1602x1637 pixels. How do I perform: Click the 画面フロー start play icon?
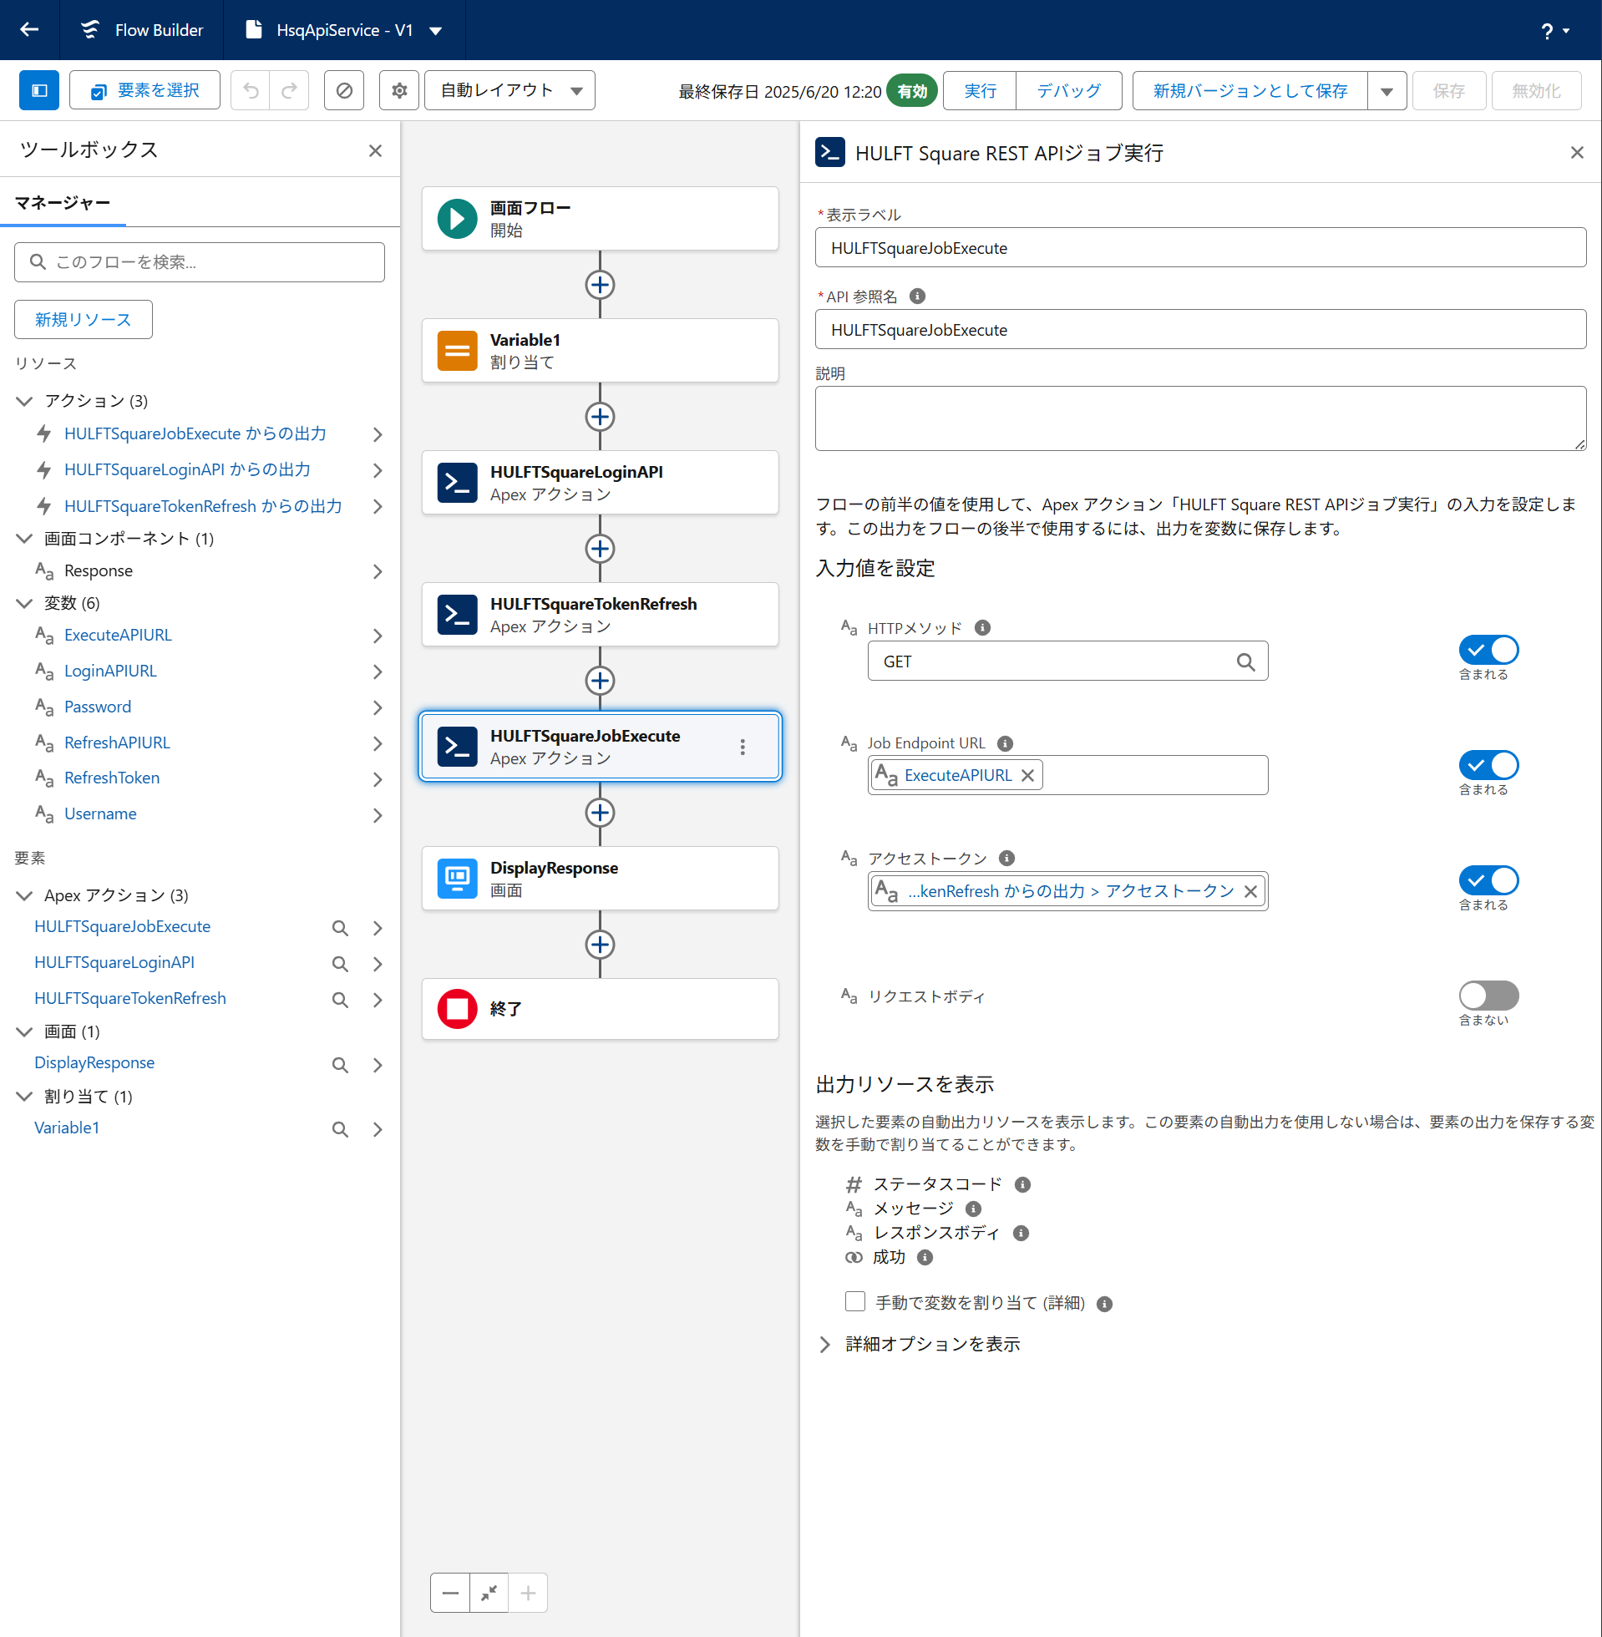pos(457,219)
